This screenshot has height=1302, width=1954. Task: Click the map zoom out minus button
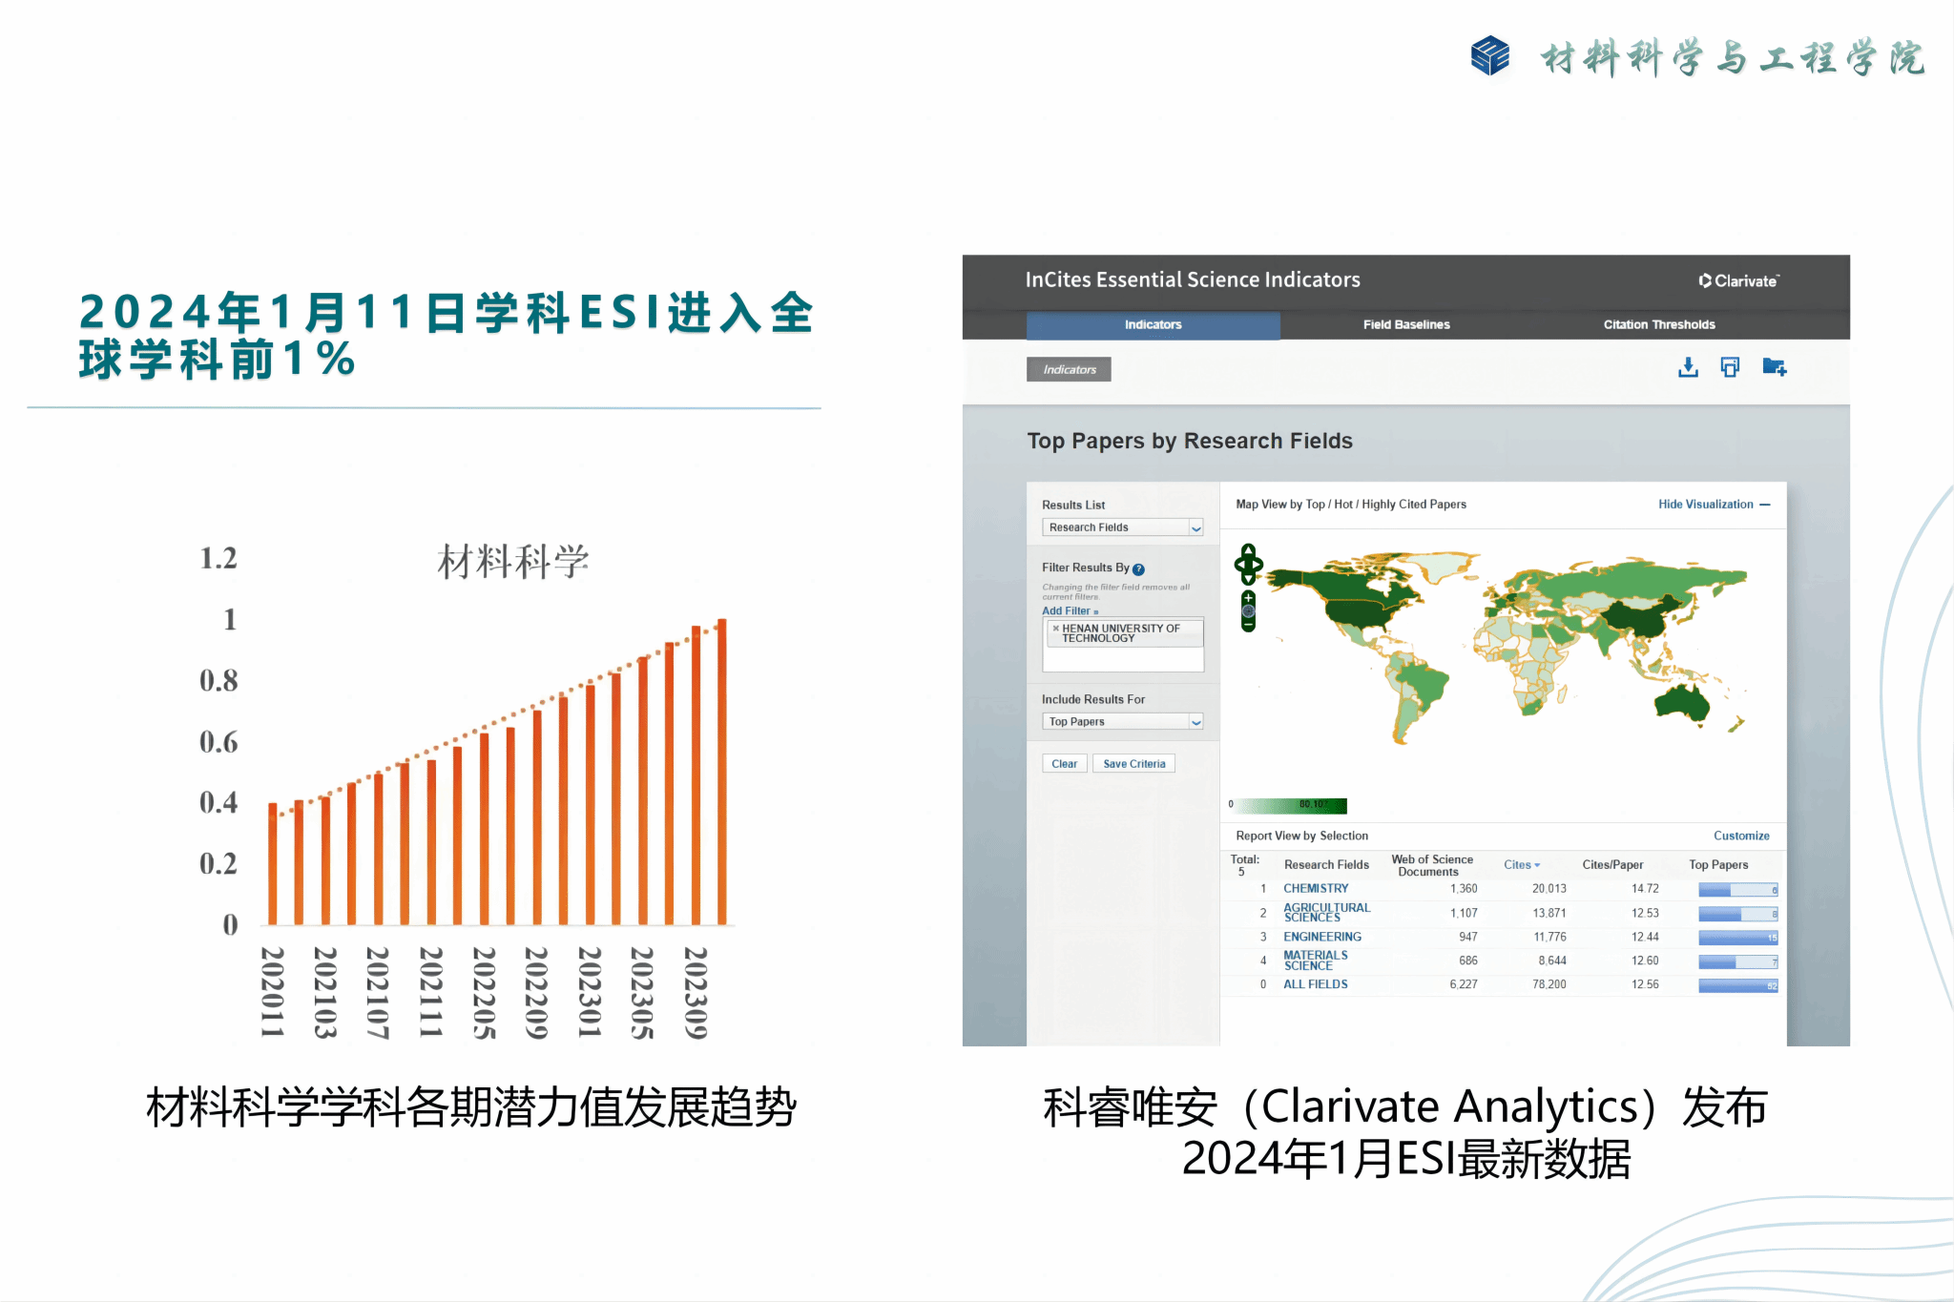[1248, 624]
